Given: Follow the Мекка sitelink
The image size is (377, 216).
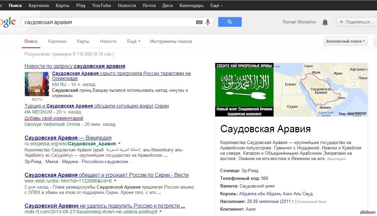Looking at the screenshot, I should coord(52,161).
